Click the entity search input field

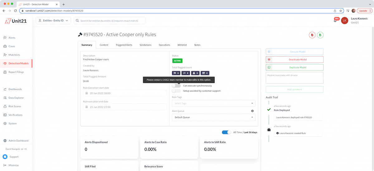click(x=110, y=21)
